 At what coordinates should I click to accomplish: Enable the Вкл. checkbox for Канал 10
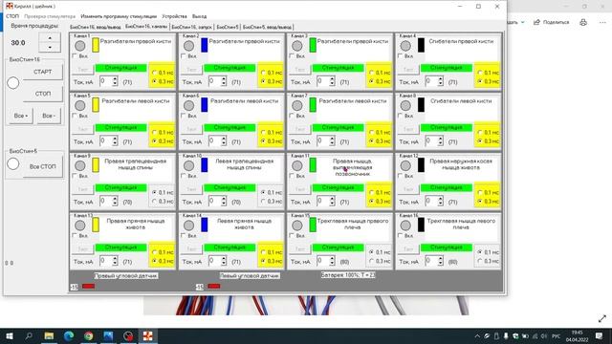[x=184, y=176]
